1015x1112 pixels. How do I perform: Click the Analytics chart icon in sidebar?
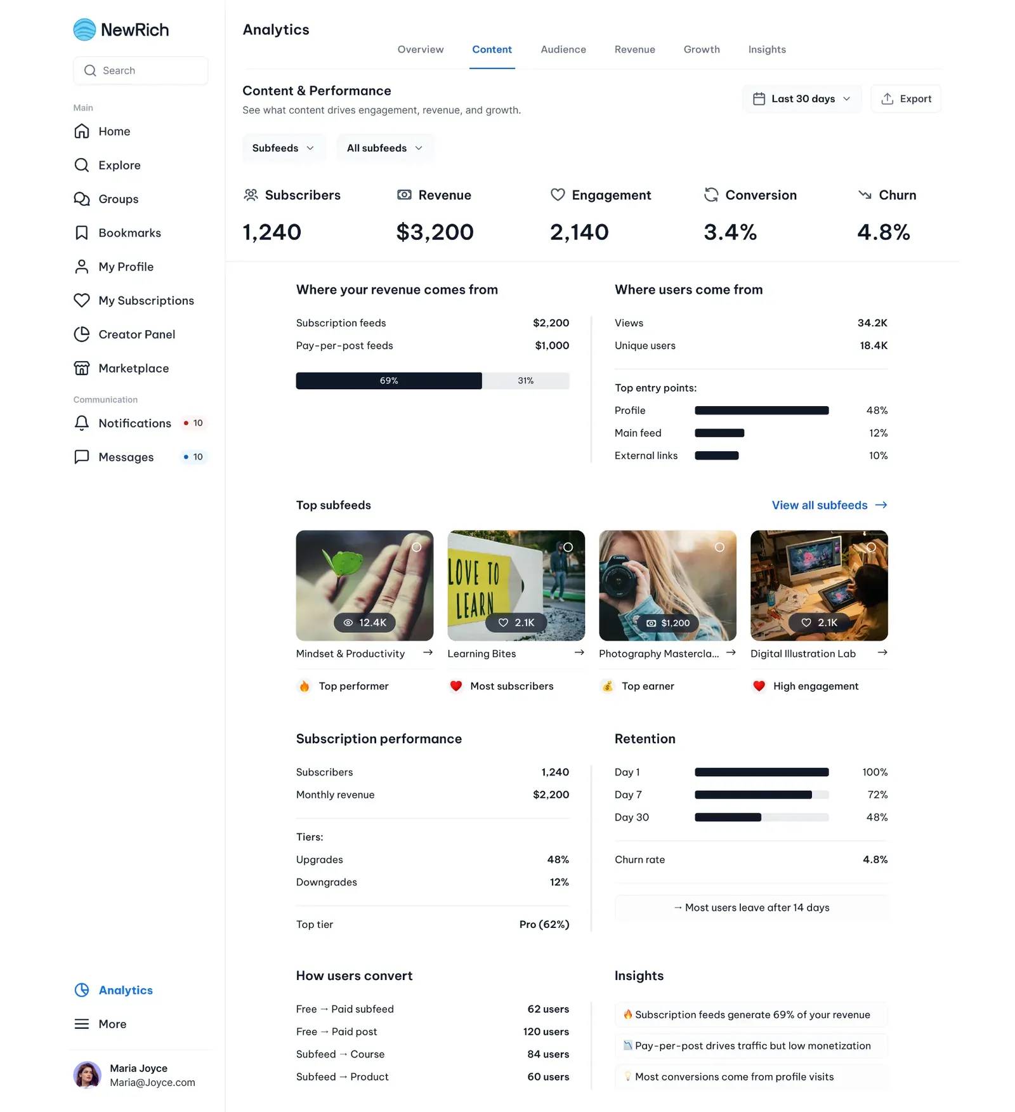[x=82, y=990]
